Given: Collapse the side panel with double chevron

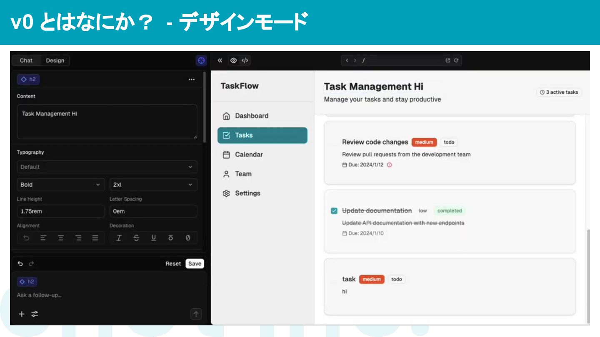Looking at the screenshot, I should click(220, 60).
